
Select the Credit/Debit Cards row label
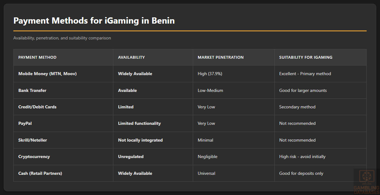[x=37, y=107]
